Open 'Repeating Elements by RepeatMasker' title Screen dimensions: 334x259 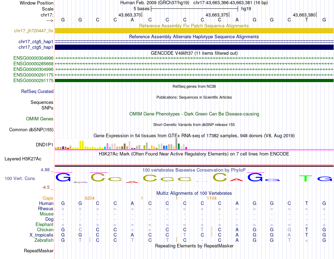point(194,246)
